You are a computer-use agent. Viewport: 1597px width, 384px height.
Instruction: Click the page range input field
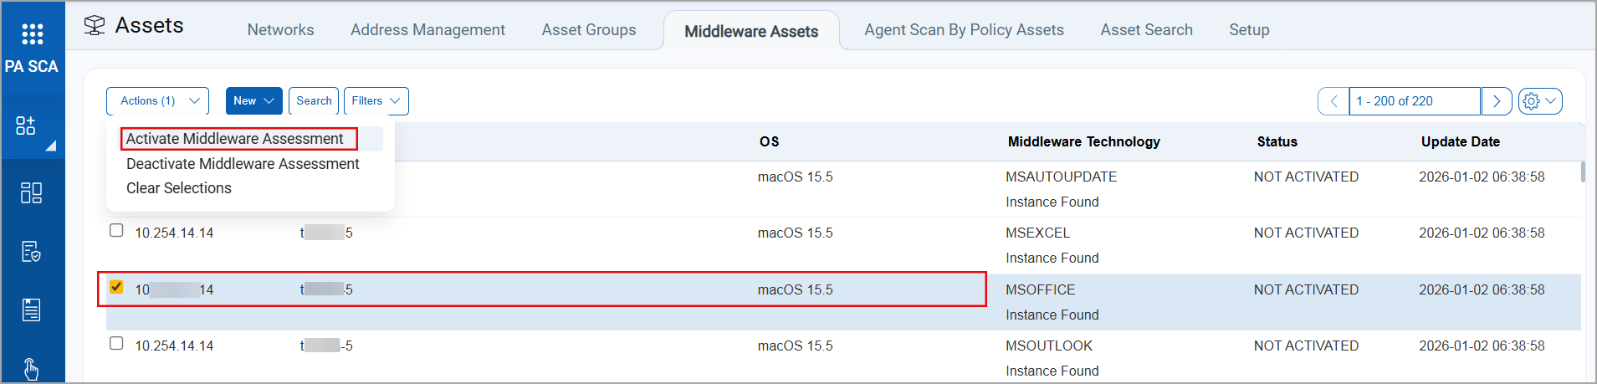point(1414,101)
